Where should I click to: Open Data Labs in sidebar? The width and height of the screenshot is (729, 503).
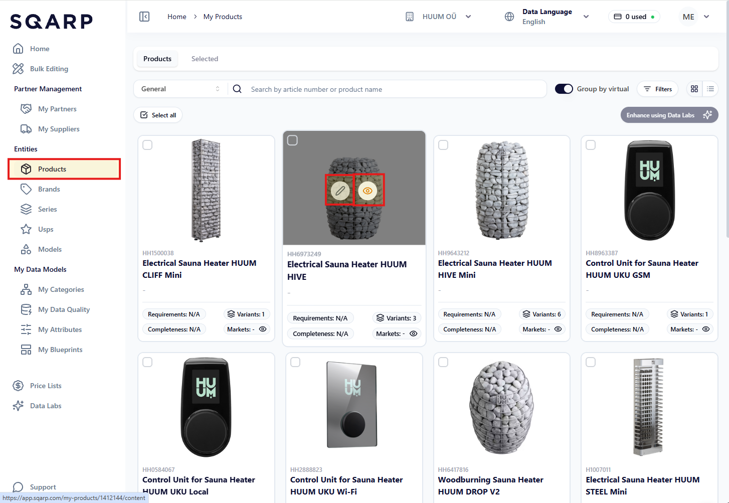point(45,406)
